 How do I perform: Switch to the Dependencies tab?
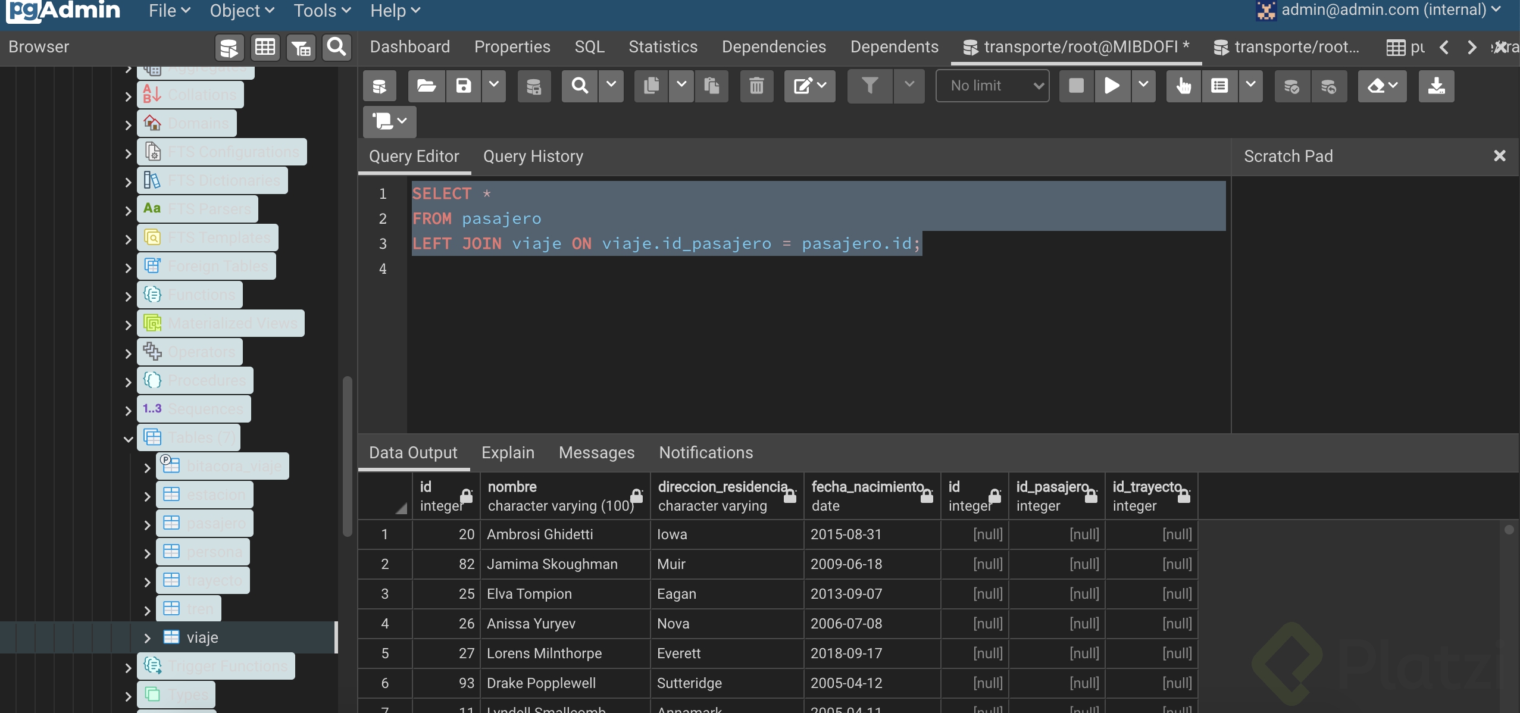tap(774, 47)
